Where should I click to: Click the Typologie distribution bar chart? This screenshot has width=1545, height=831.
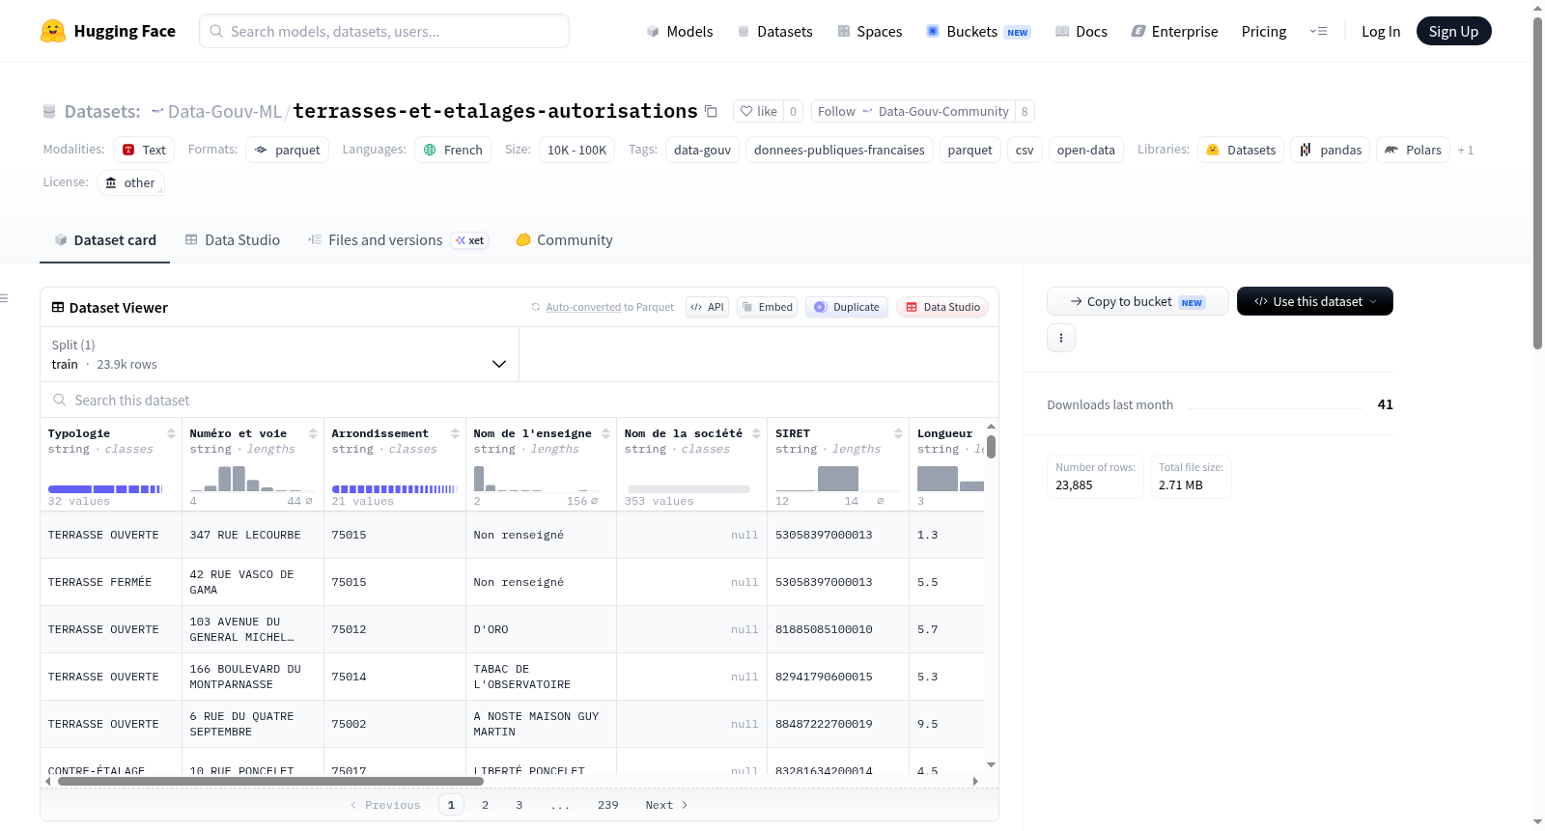click(x=105, y=489)
